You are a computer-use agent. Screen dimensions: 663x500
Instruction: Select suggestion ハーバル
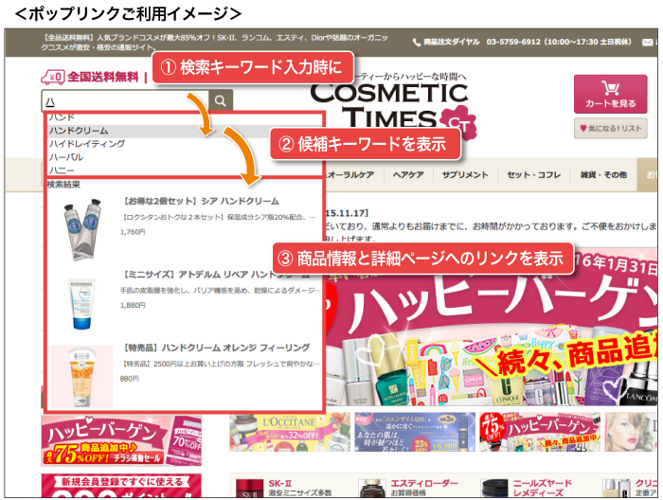66,157
